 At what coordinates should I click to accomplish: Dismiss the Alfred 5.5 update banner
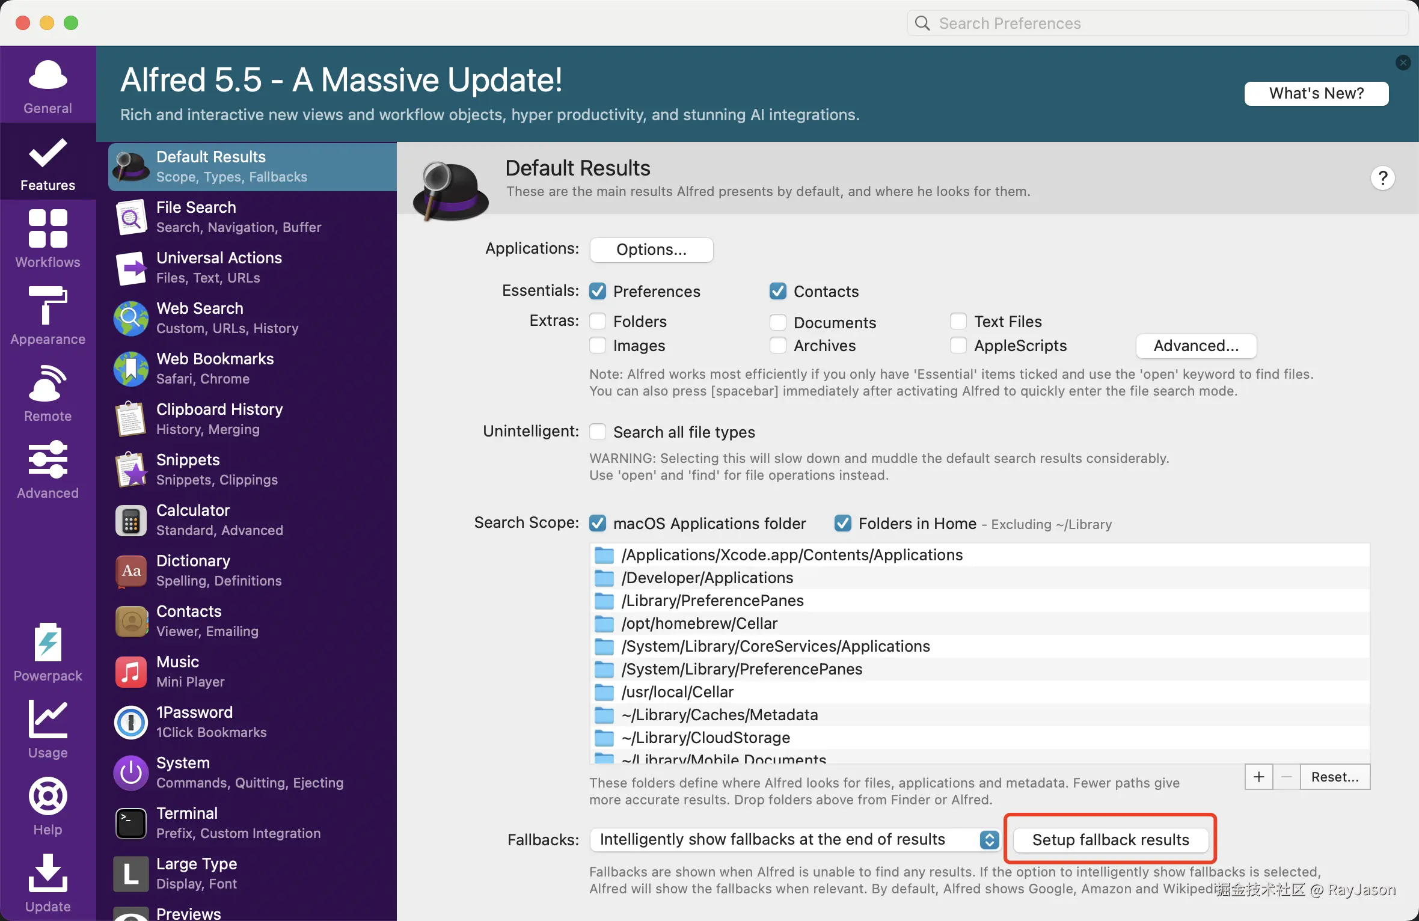pos(1403,63)
